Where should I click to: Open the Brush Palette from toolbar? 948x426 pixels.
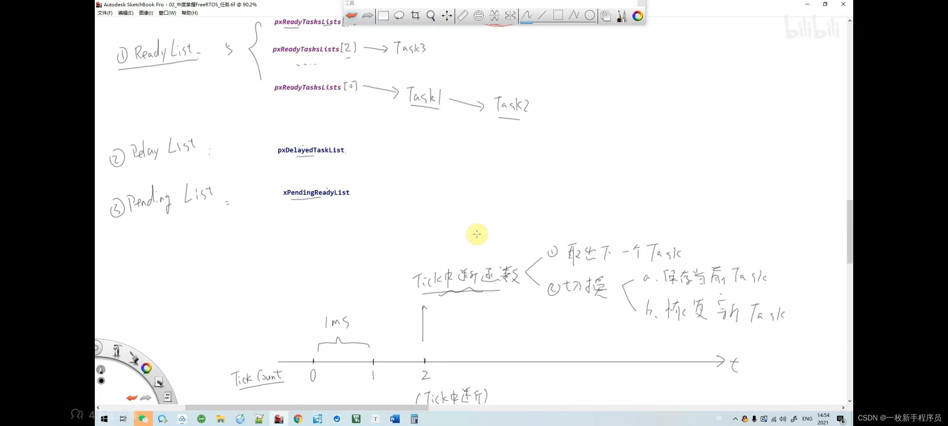click(622, 16)
